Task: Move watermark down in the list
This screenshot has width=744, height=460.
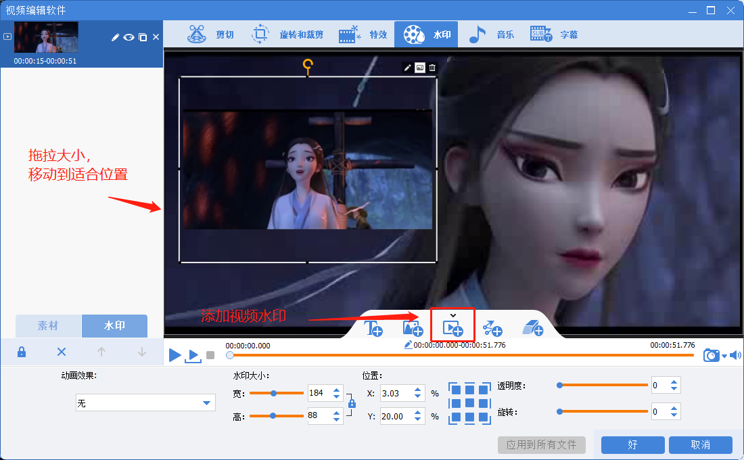Action: pyautogui.click(x=142, y=352)
